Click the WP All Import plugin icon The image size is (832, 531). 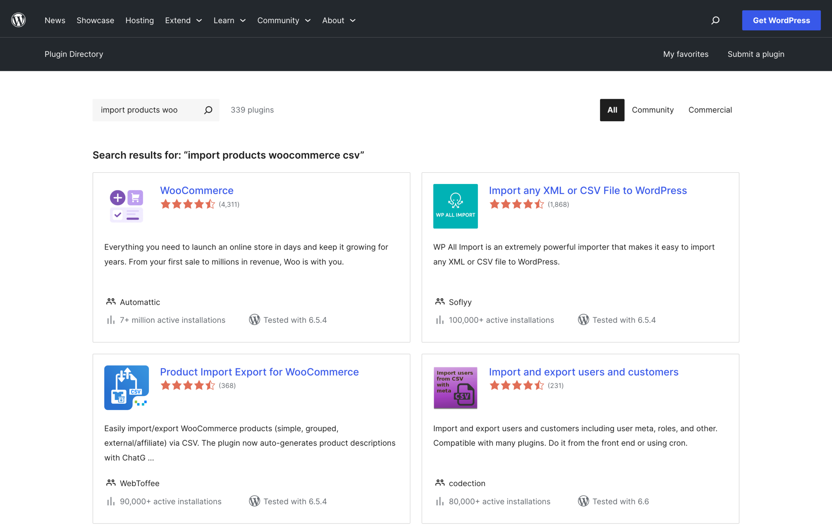pos(455,206)
